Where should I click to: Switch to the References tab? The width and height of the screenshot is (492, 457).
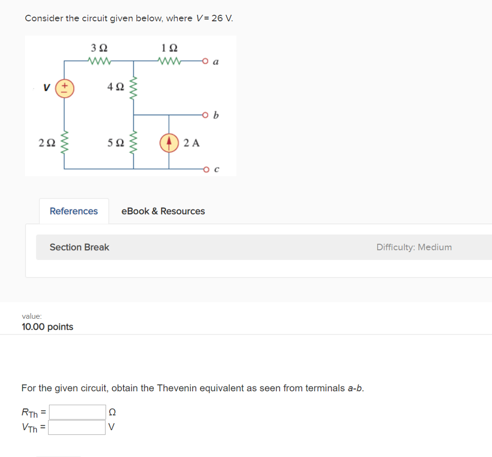point(74,211)
